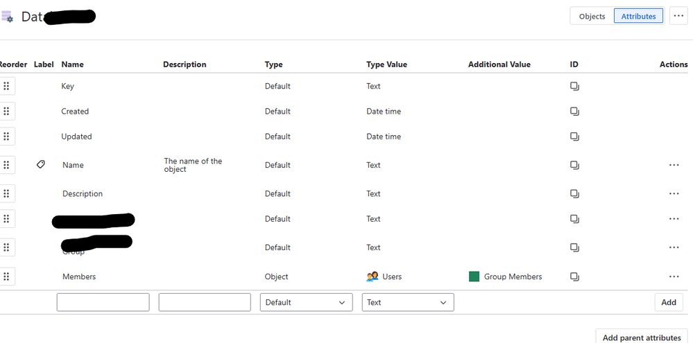693x343 pixels.
Task: Click the label tag icon beside Name
Action: coord(40,165)
